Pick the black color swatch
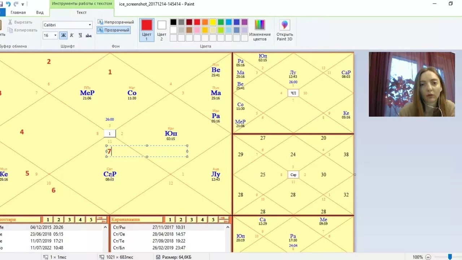Screen dimensions: 462x260 click(174, 22)
